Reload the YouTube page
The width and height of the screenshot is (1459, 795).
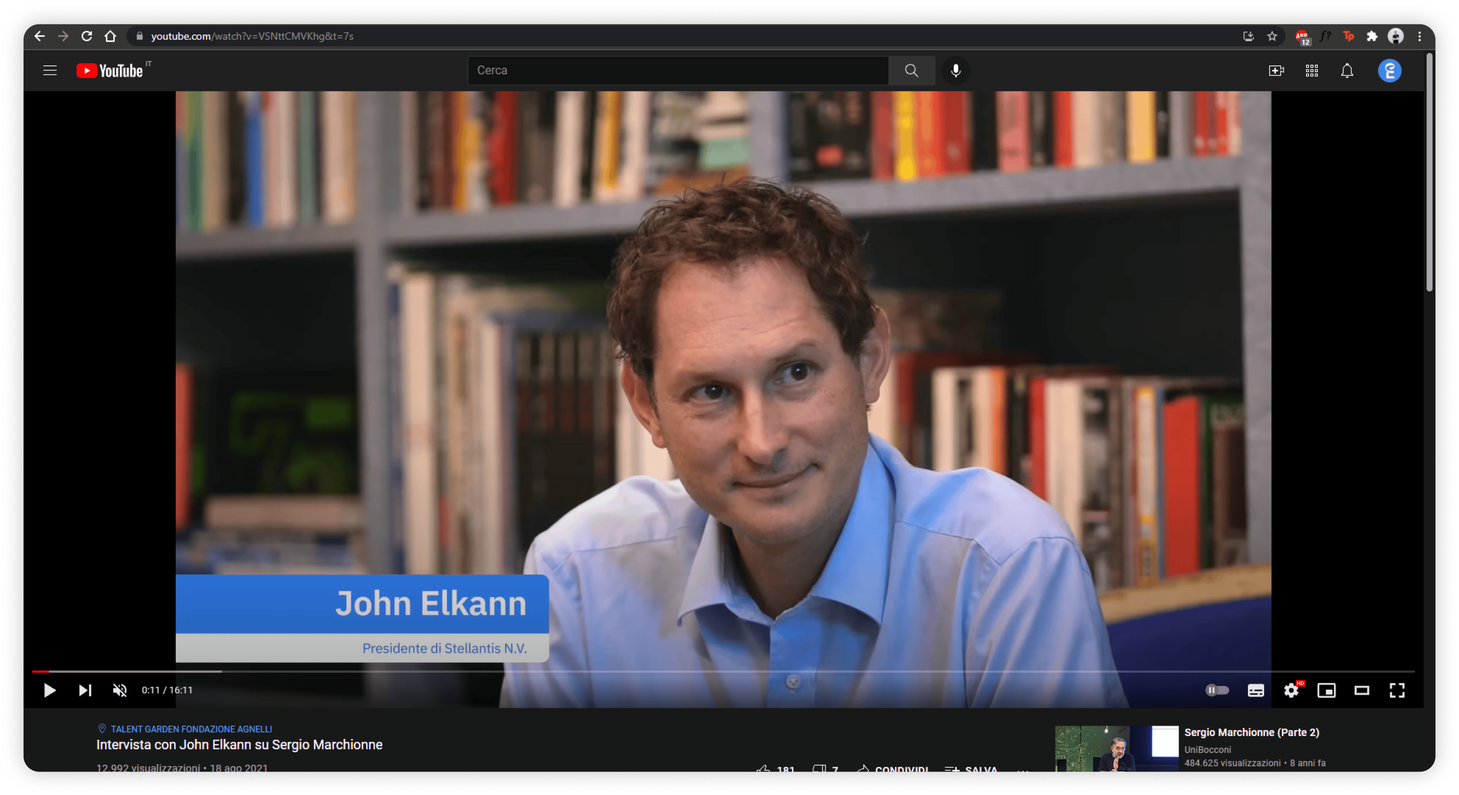pos(87,36)
